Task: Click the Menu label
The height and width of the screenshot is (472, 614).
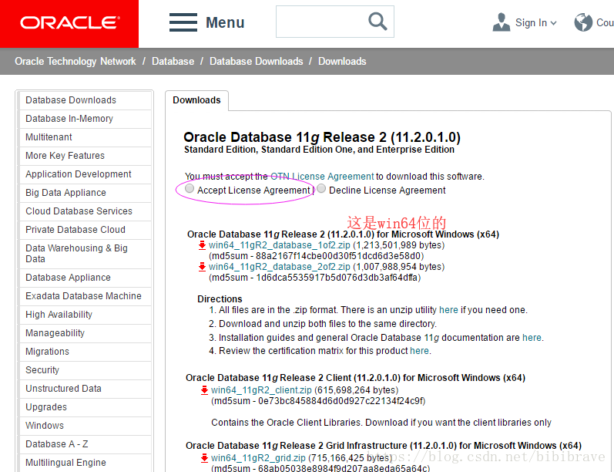Action: point(225,22)
